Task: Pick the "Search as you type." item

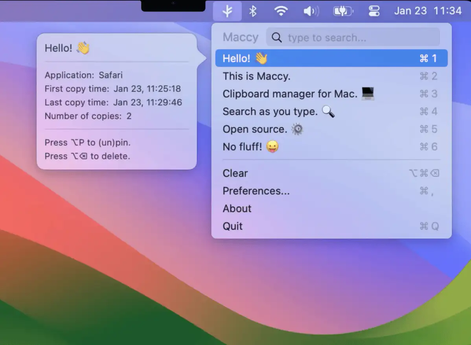Action: coord(331,112)
